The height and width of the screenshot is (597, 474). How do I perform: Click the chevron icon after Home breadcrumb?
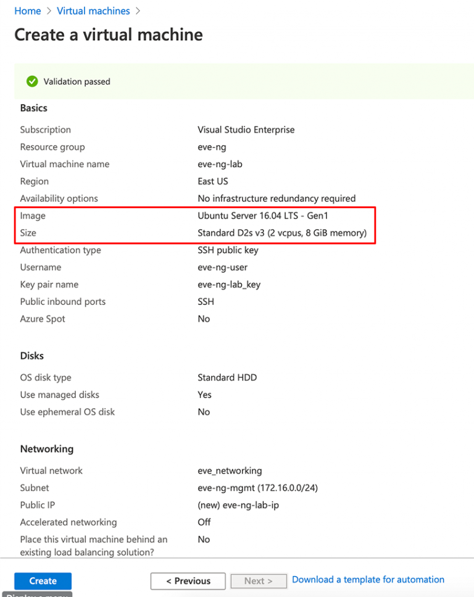(x=47, y=10)
